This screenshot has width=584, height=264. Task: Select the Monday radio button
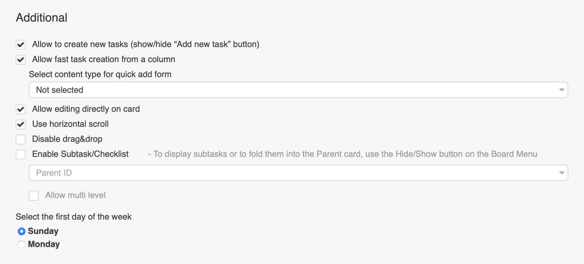coord(22,244)
